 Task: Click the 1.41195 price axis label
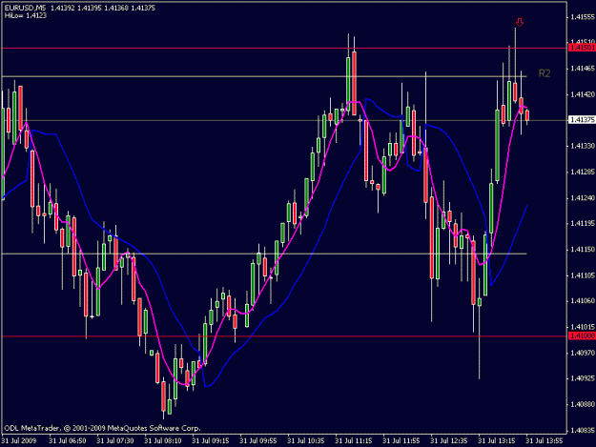pyautogui.click(x=583, y=223)
